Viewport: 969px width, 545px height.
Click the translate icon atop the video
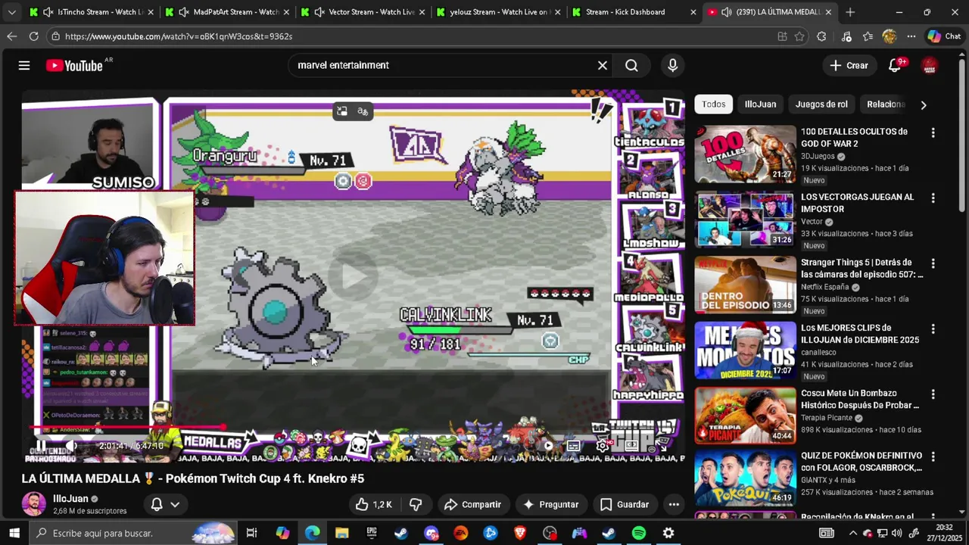(x=363, y=112)
